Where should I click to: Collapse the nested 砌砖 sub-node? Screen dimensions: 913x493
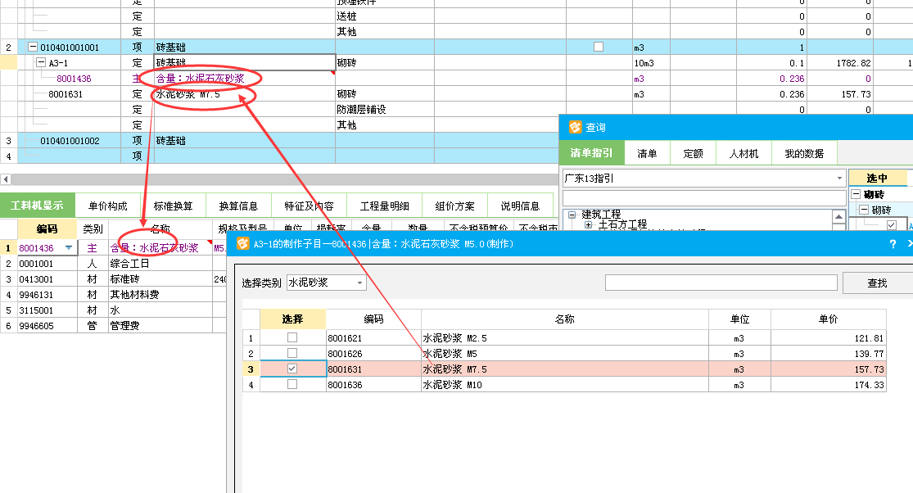pos(864,210)
